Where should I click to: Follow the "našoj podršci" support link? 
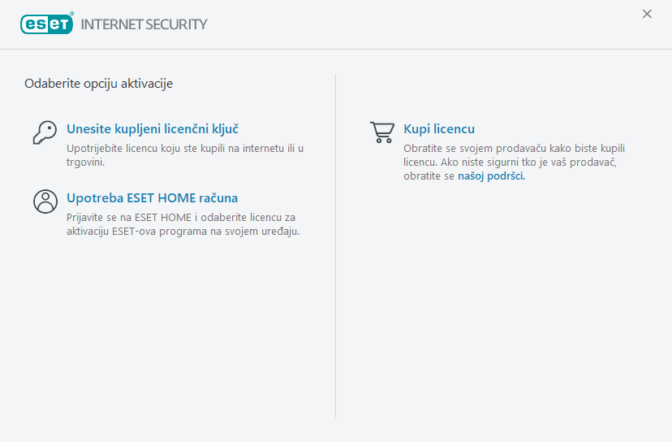[492, 176]
